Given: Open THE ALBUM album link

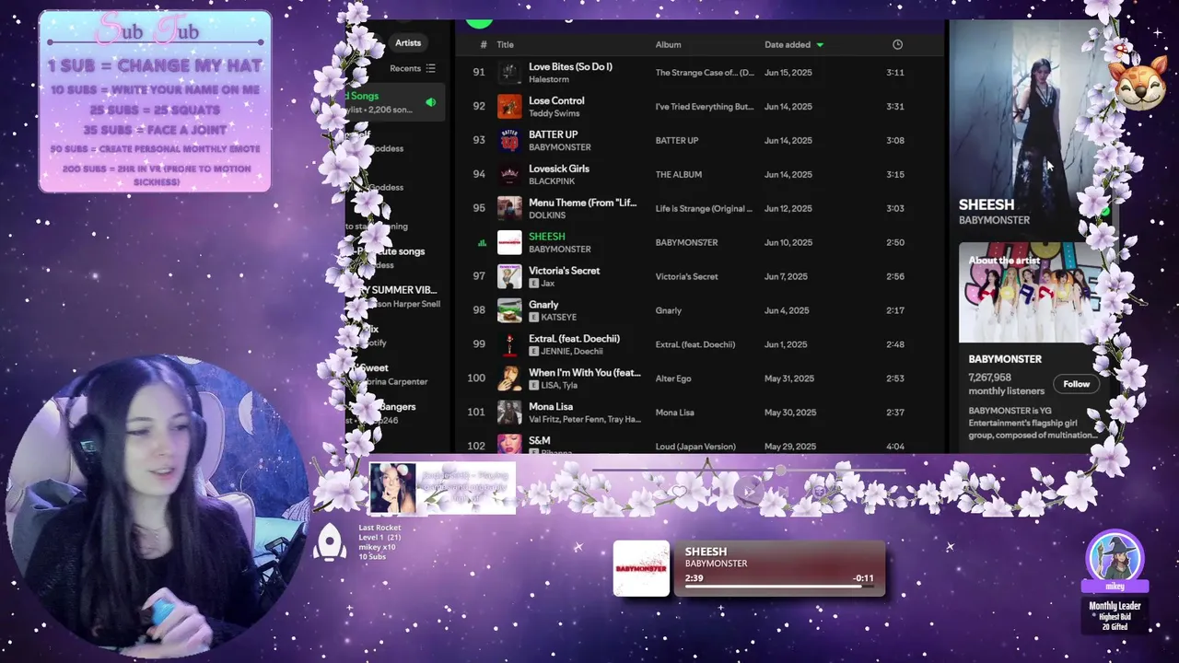Looking at the screenshot, I should pyautogui.click(x=678, y=175).
